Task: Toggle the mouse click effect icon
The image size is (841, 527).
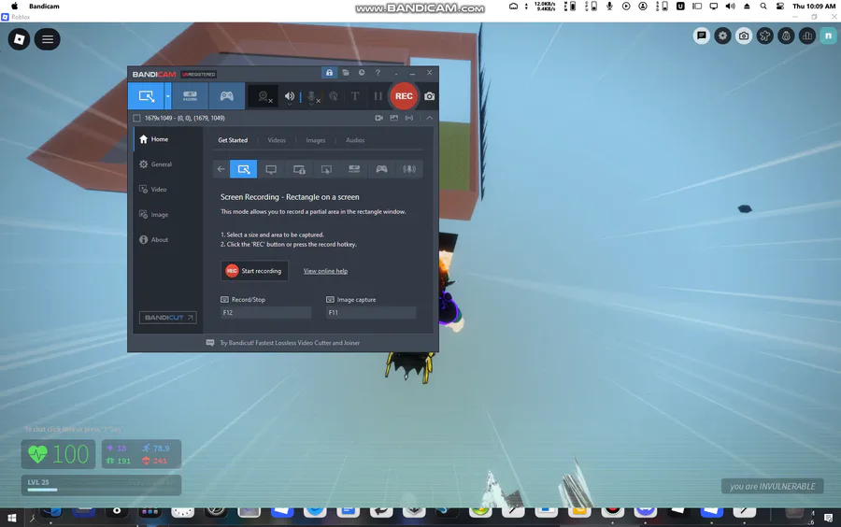Action: coord(334,96)
